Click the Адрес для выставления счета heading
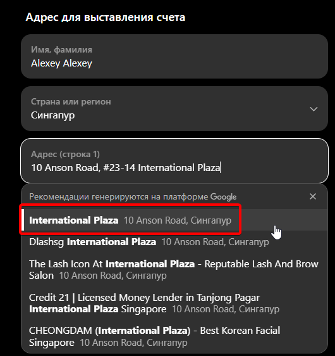Screen dimensions: 335x356 (x=106, y=17)
